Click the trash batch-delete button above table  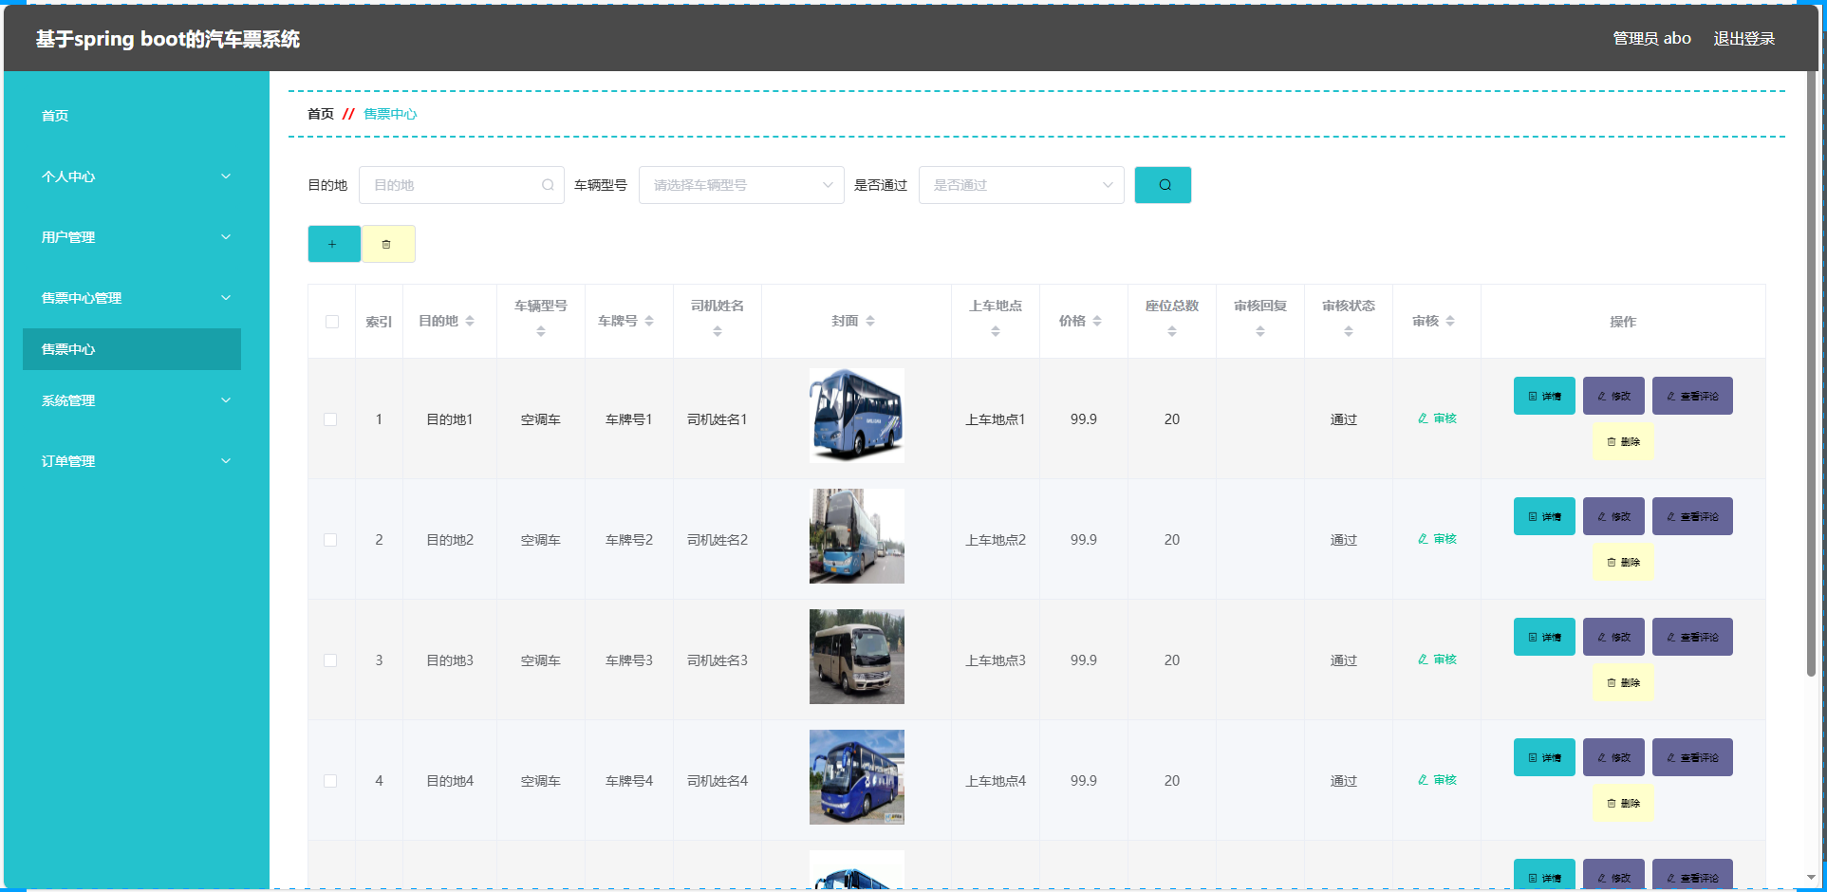point(388,244)
